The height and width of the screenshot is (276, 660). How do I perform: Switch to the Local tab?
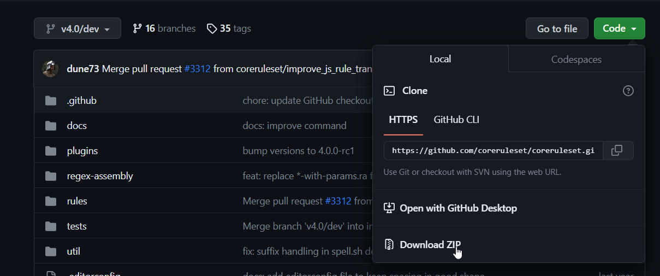[440, 59]
